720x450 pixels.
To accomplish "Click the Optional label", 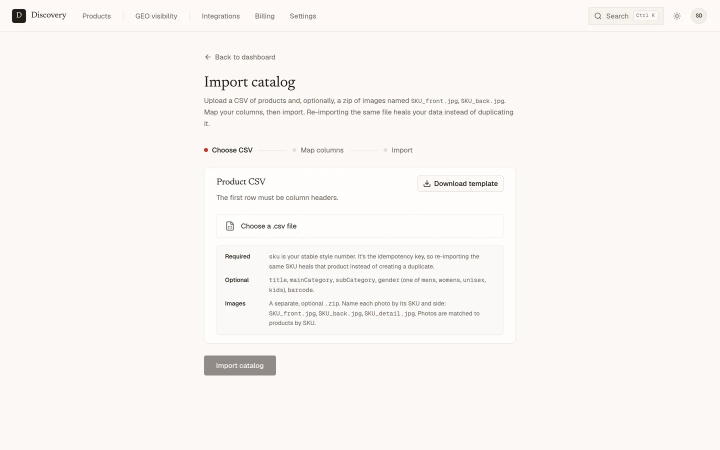I will pyautogui.click(x=237, y=280).
